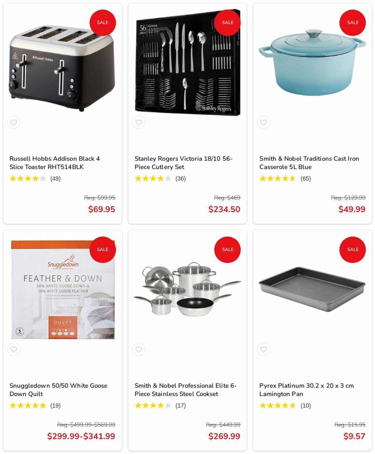Screen dimensions: 375x454
Task: Click SALE badge on the toaster
Action: pos(103,22)
